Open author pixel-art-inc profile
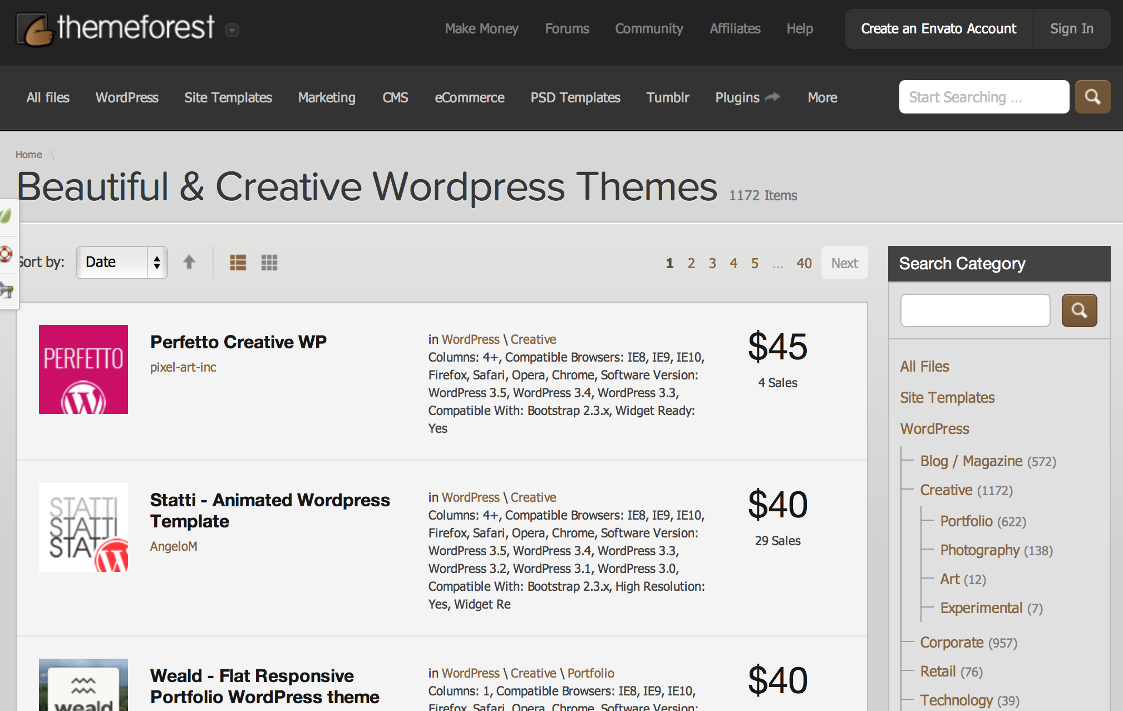This screenshot has height=711, width=1123. (x=183, y=367)
